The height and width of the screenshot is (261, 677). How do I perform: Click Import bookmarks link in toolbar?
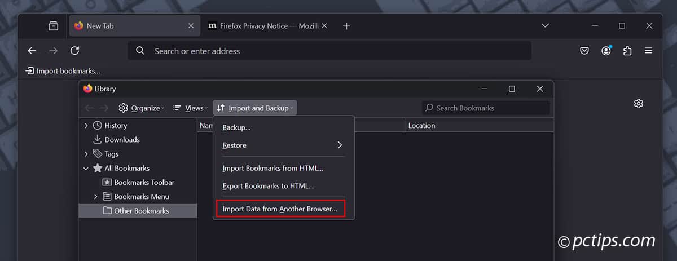pyautogui.click(x=63, y=71)
